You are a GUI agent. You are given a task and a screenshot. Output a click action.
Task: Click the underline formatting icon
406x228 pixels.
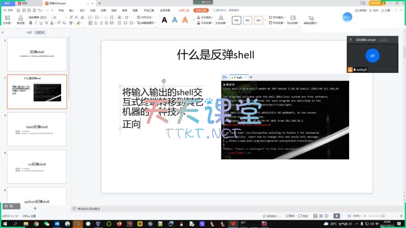tap(40, 22)
